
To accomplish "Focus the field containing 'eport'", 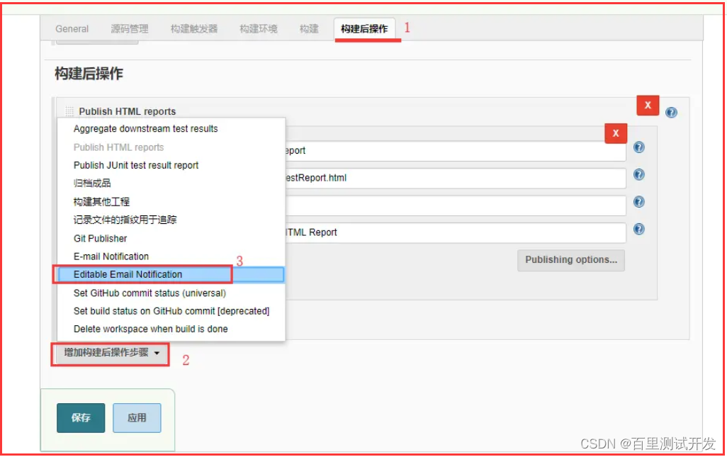I will [x=456, y=151].
